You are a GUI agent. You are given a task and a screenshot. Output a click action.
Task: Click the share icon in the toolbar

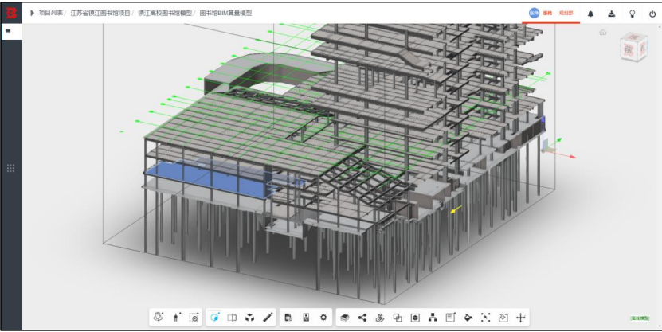coord(362,318)
